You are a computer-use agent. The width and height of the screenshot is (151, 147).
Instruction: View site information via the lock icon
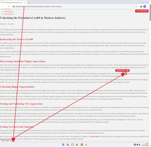(x=14, y=7)
